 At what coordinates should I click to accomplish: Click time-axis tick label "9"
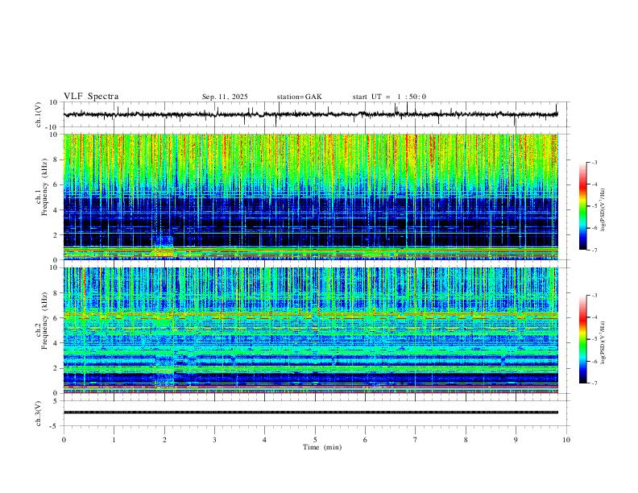(x=516, y=440)
